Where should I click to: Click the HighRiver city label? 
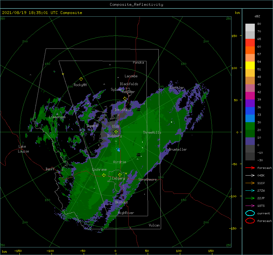pos(126,213)
